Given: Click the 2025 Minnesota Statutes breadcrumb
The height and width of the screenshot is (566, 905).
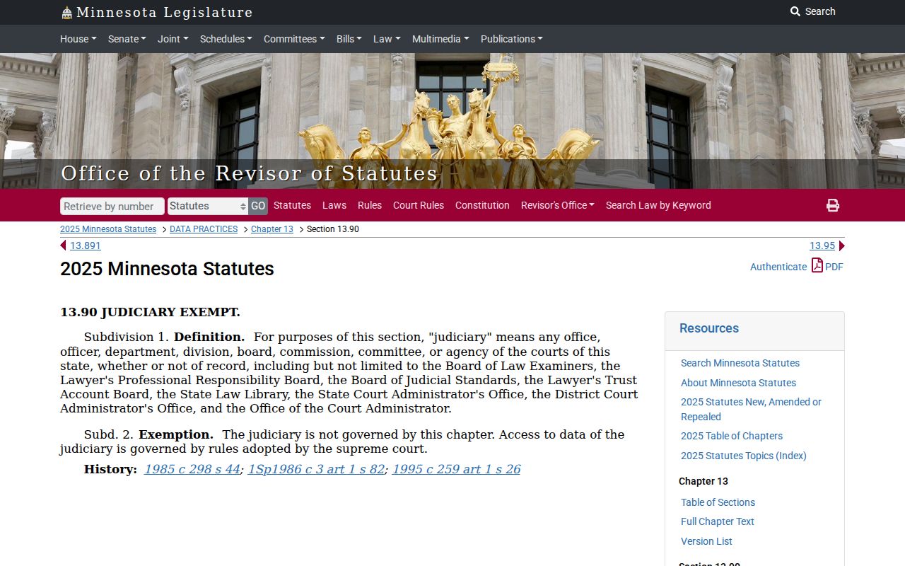Looking at the screenshot, I should click(x=108, y=229).
